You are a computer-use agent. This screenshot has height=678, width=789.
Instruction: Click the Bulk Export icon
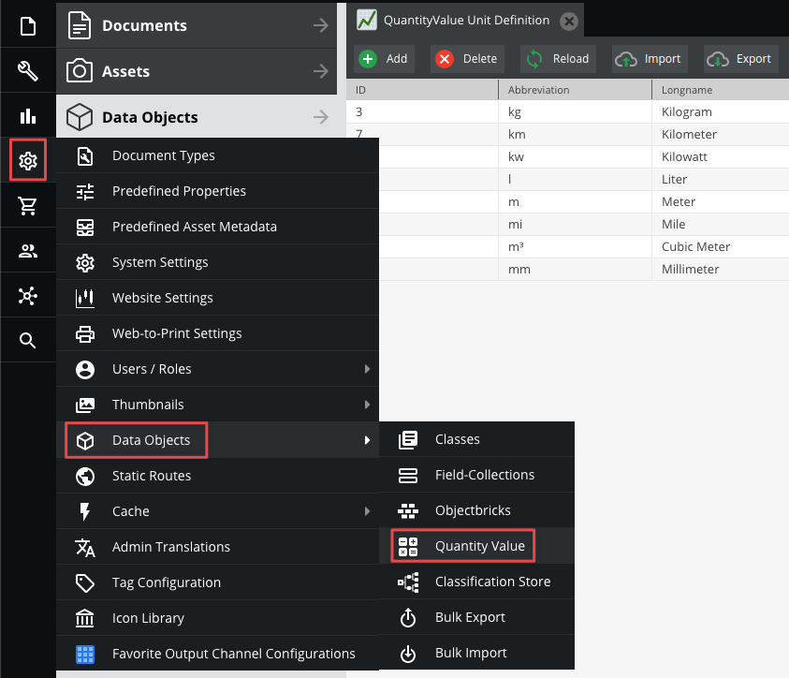click(x=407, y=618)
